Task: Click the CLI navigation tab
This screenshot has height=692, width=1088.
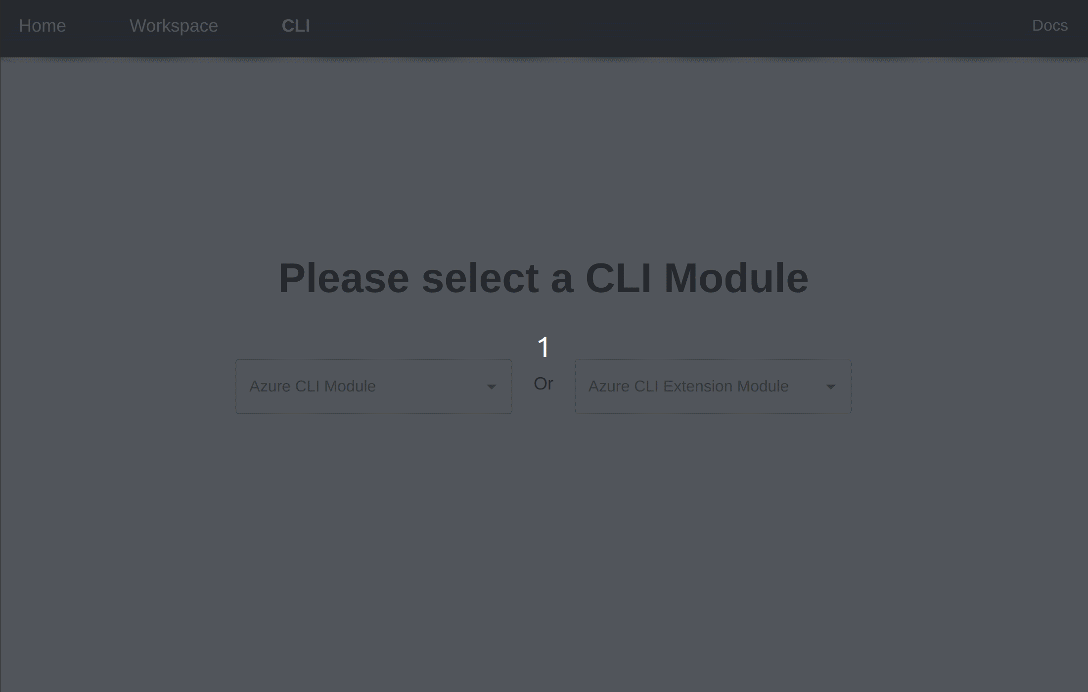Action: pyautogui.click(x=296, y=25)
